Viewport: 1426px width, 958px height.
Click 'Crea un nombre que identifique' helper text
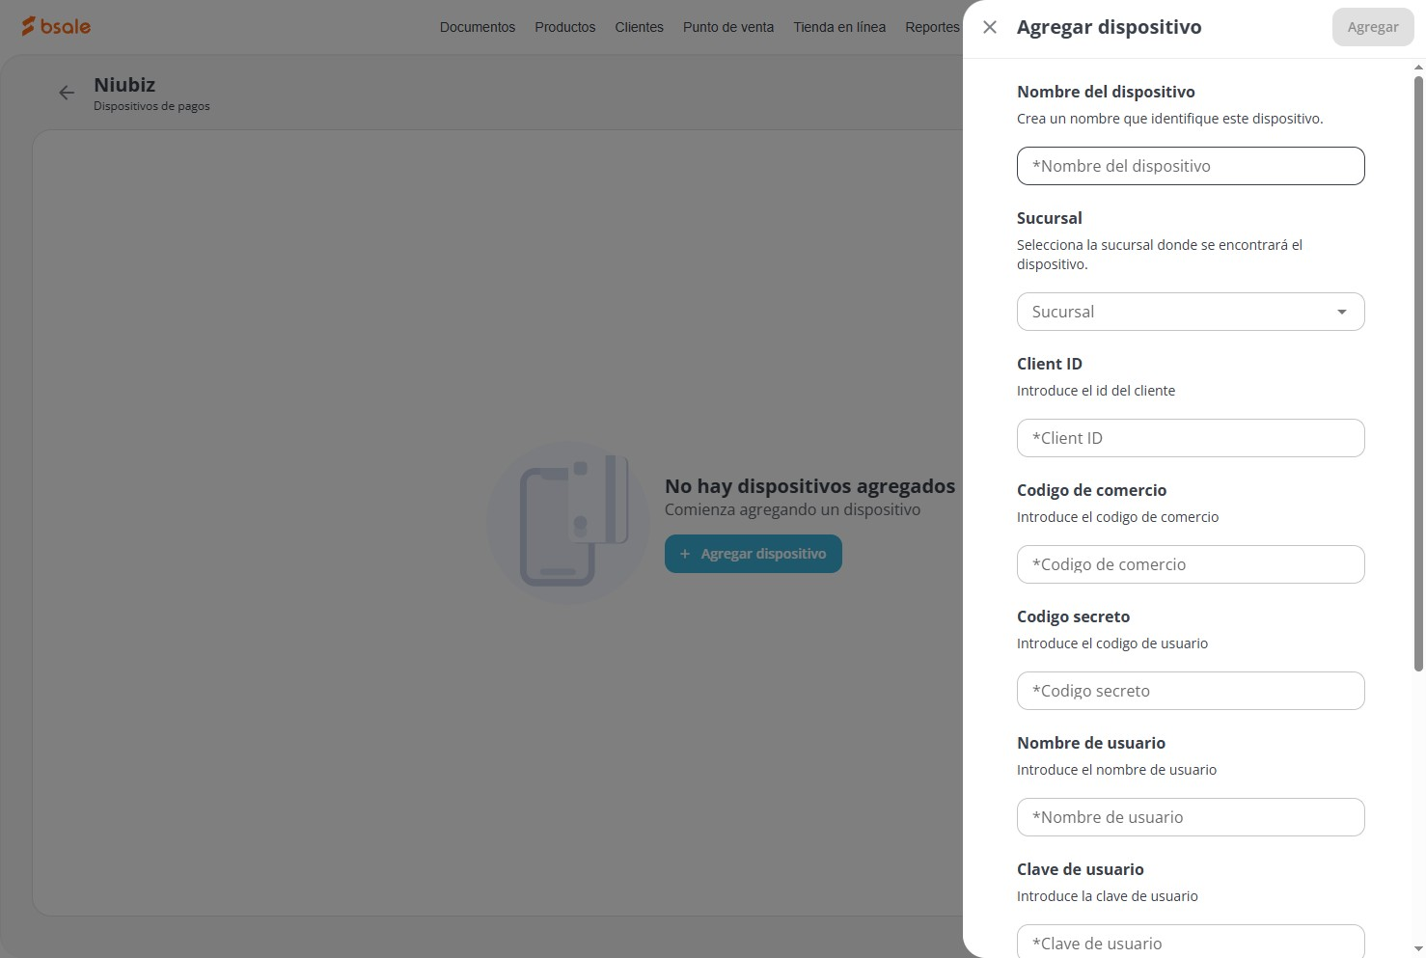click(1169, 119)
